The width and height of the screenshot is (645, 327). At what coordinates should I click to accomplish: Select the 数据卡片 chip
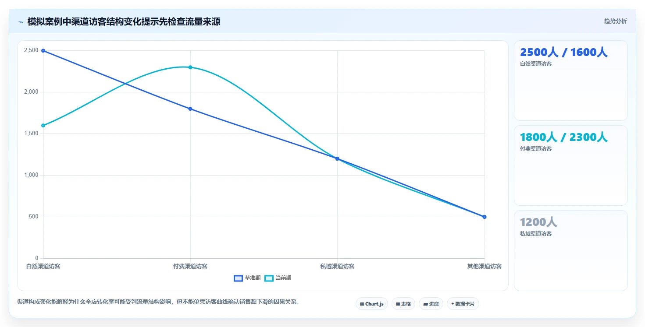[x=463, y=304]
